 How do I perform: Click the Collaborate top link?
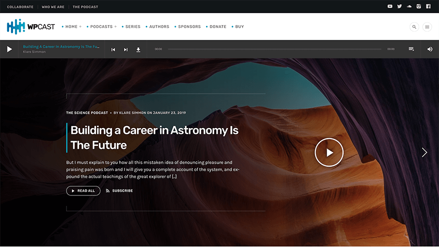pyautogui.click(x=20, y=7)
